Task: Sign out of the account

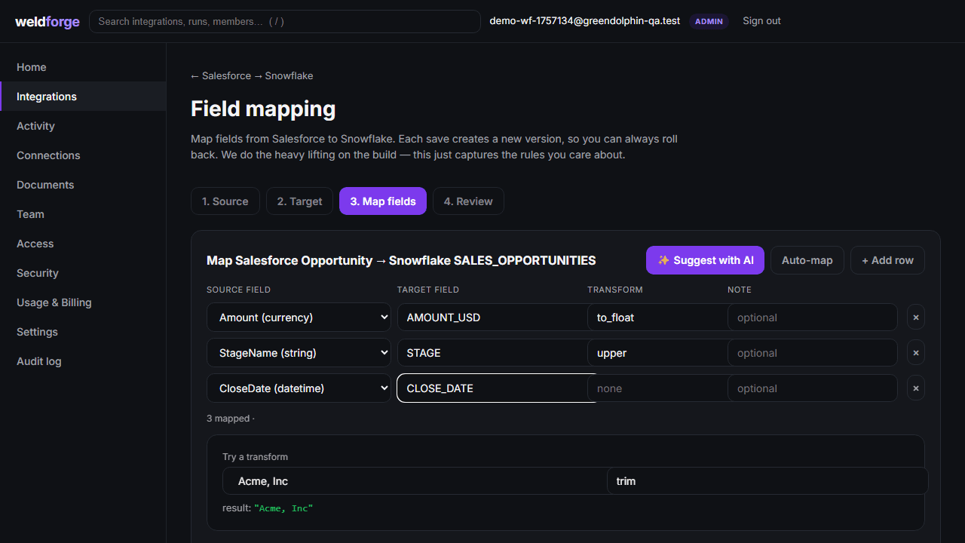Action: point(761,21)
